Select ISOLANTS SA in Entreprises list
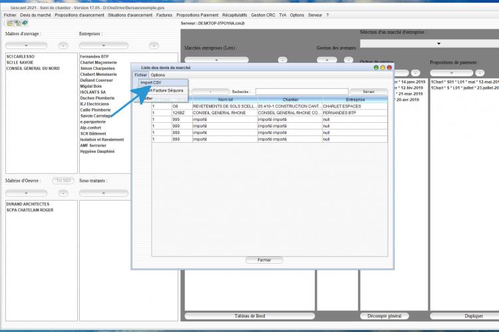499x332 pixels. [x=93, y=92]
